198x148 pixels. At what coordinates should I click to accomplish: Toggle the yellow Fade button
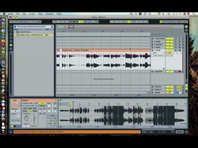coord(30,111)
